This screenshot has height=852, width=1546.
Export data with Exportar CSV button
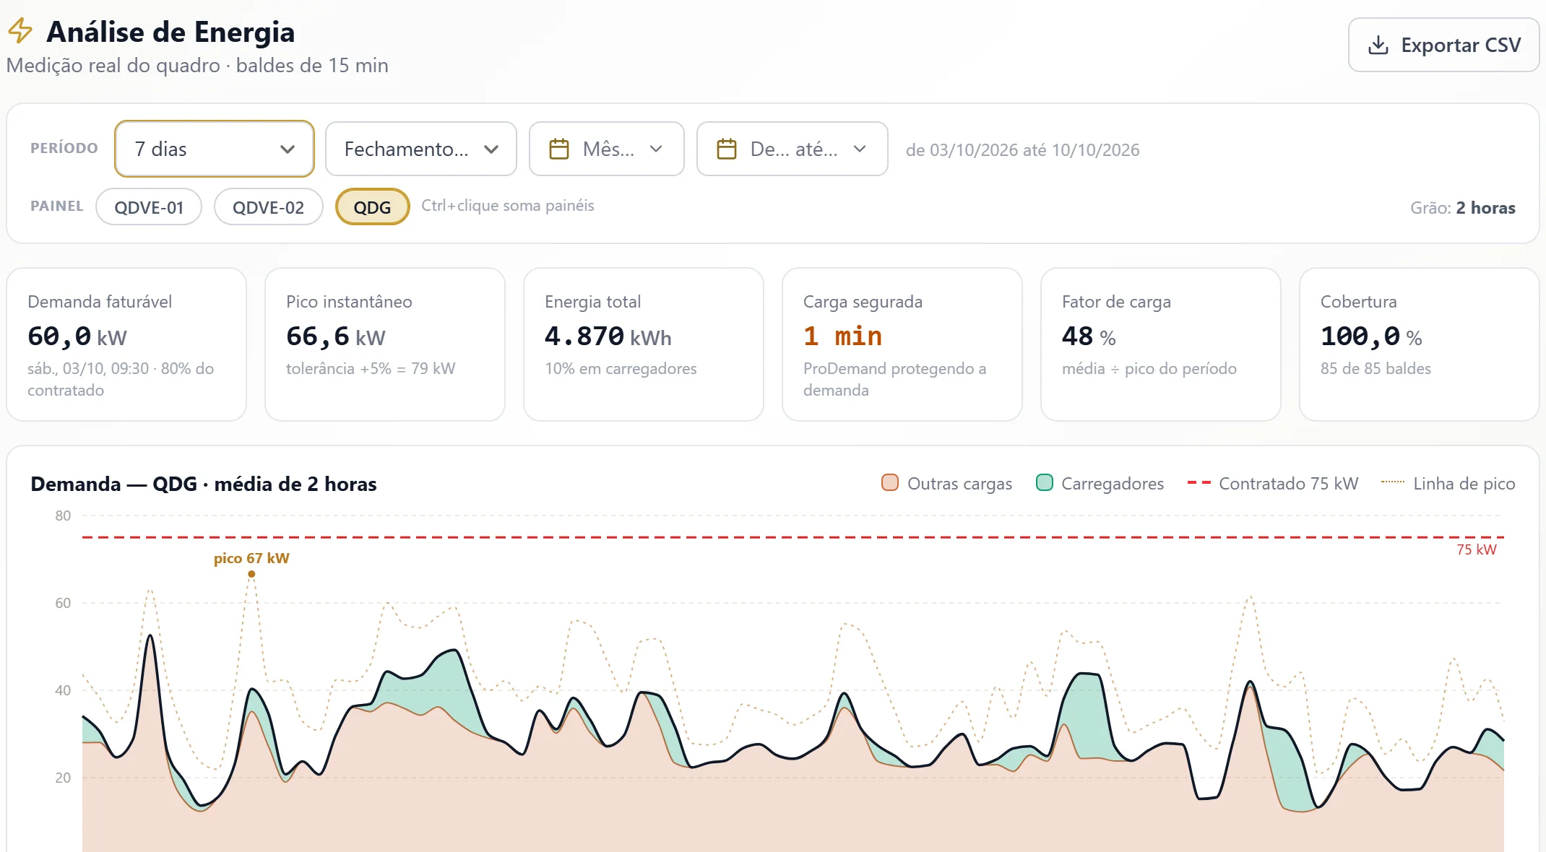[1443, 45]
